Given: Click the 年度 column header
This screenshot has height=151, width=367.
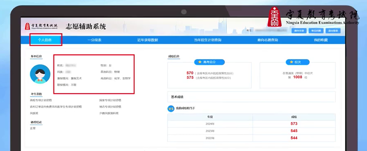Looking at the screenshot, I should click(x=210, y=117).
